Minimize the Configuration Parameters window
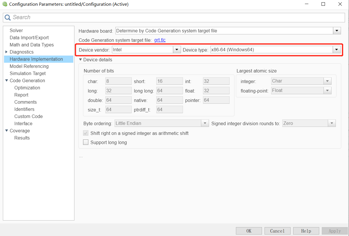 click(x=306, y=4)
